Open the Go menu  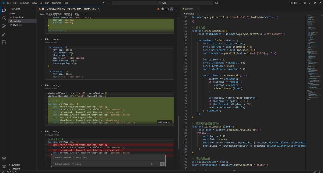[x=41, y=3]
